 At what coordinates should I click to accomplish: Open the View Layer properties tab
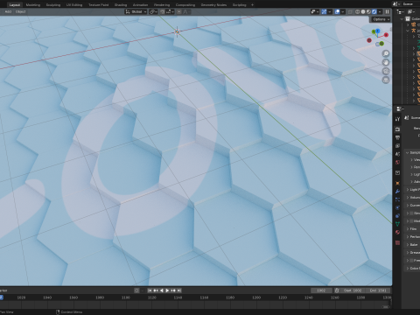coord(397,145)
